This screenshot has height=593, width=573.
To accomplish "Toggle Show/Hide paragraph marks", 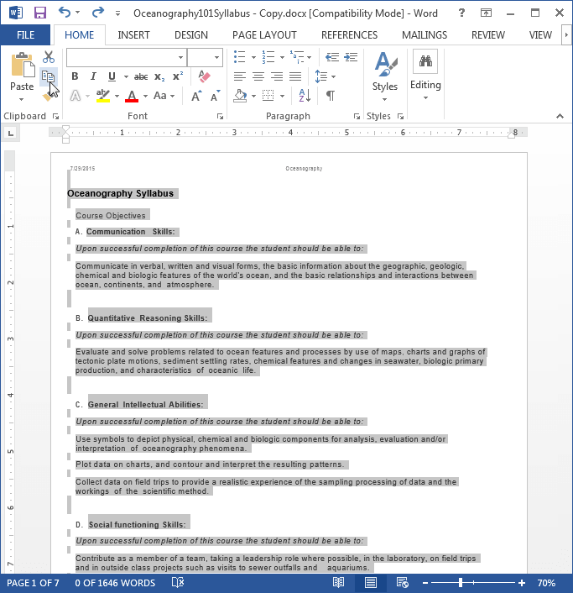I will pyautogui.click(x=331, y=96).
